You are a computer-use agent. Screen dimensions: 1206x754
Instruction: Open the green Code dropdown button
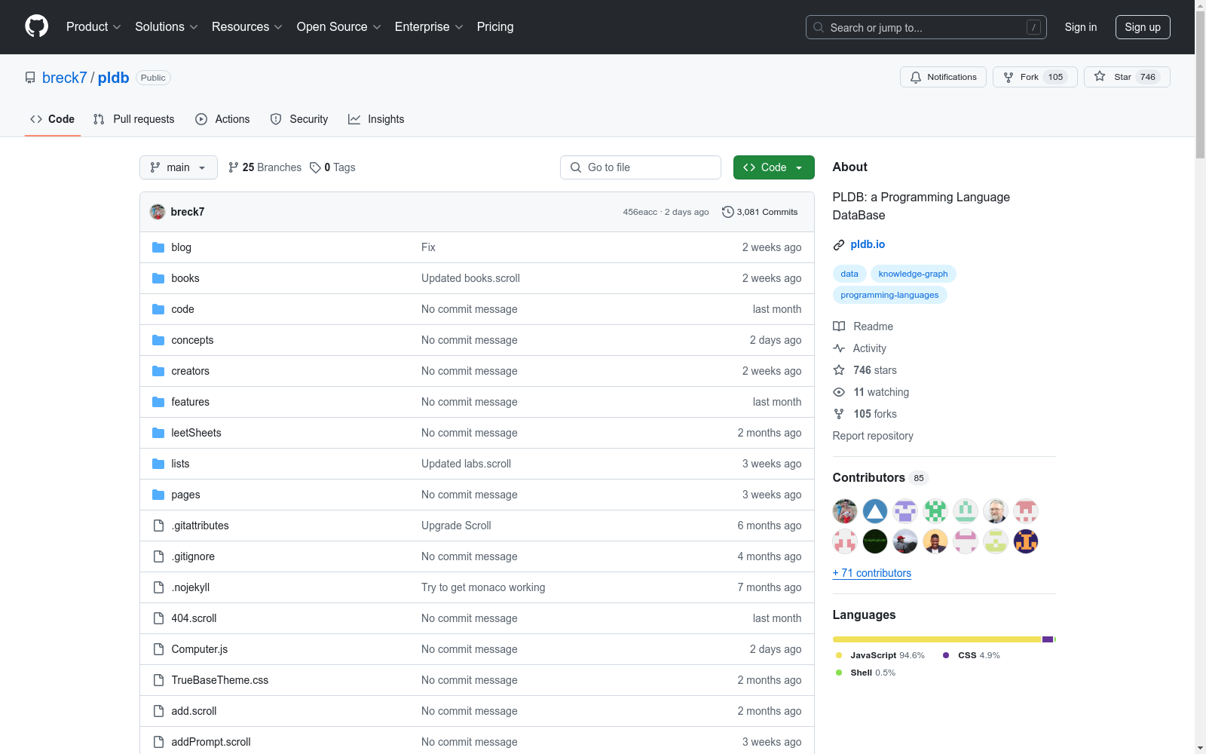[x=773, y=167]
